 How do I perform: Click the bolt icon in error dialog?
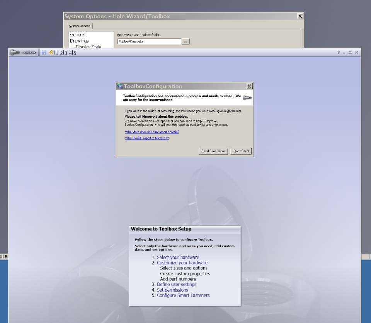click(x=247, y=98)
